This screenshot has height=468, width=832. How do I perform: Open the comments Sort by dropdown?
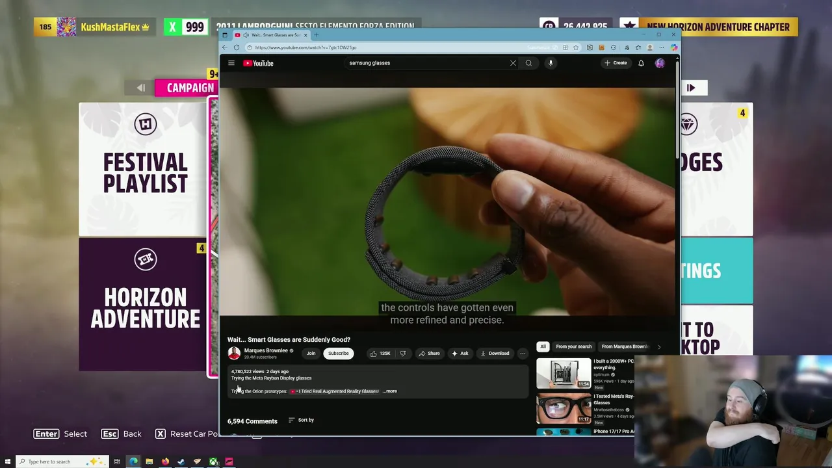click(301, 420)
